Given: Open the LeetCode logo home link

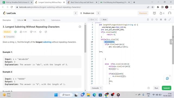Looking at the screenshot, I should [9, 13].
